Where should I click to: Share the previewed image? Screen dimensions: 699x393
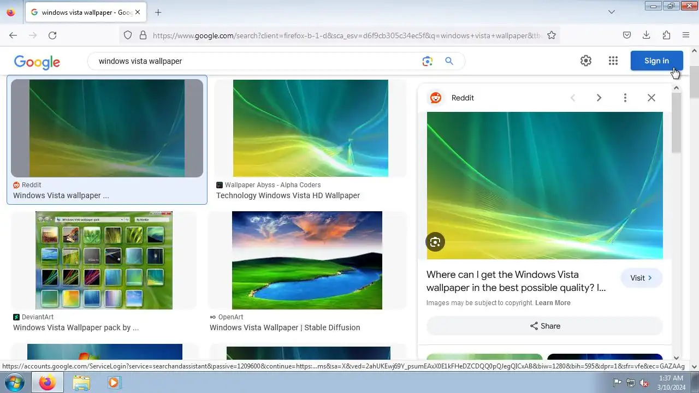tap(544, 326)
